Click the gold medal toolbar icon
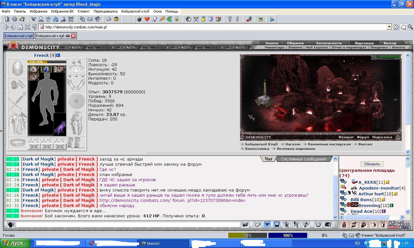The width and height of the screenshot is (414, 248). point(203,19)
